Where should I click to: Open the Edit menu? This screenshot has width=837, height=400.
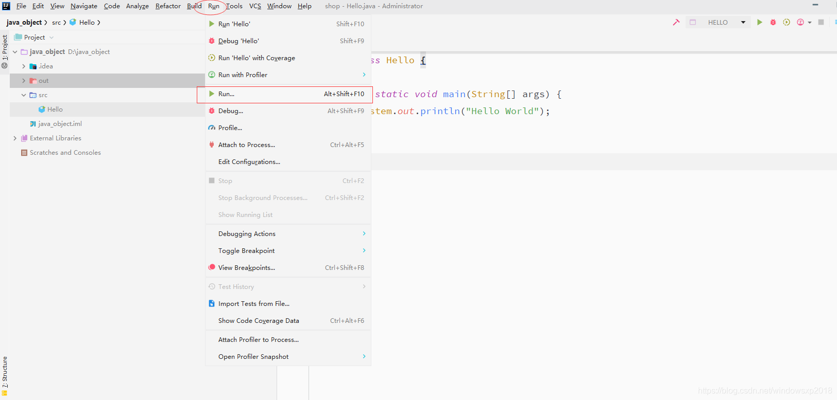tap(38, 6)
